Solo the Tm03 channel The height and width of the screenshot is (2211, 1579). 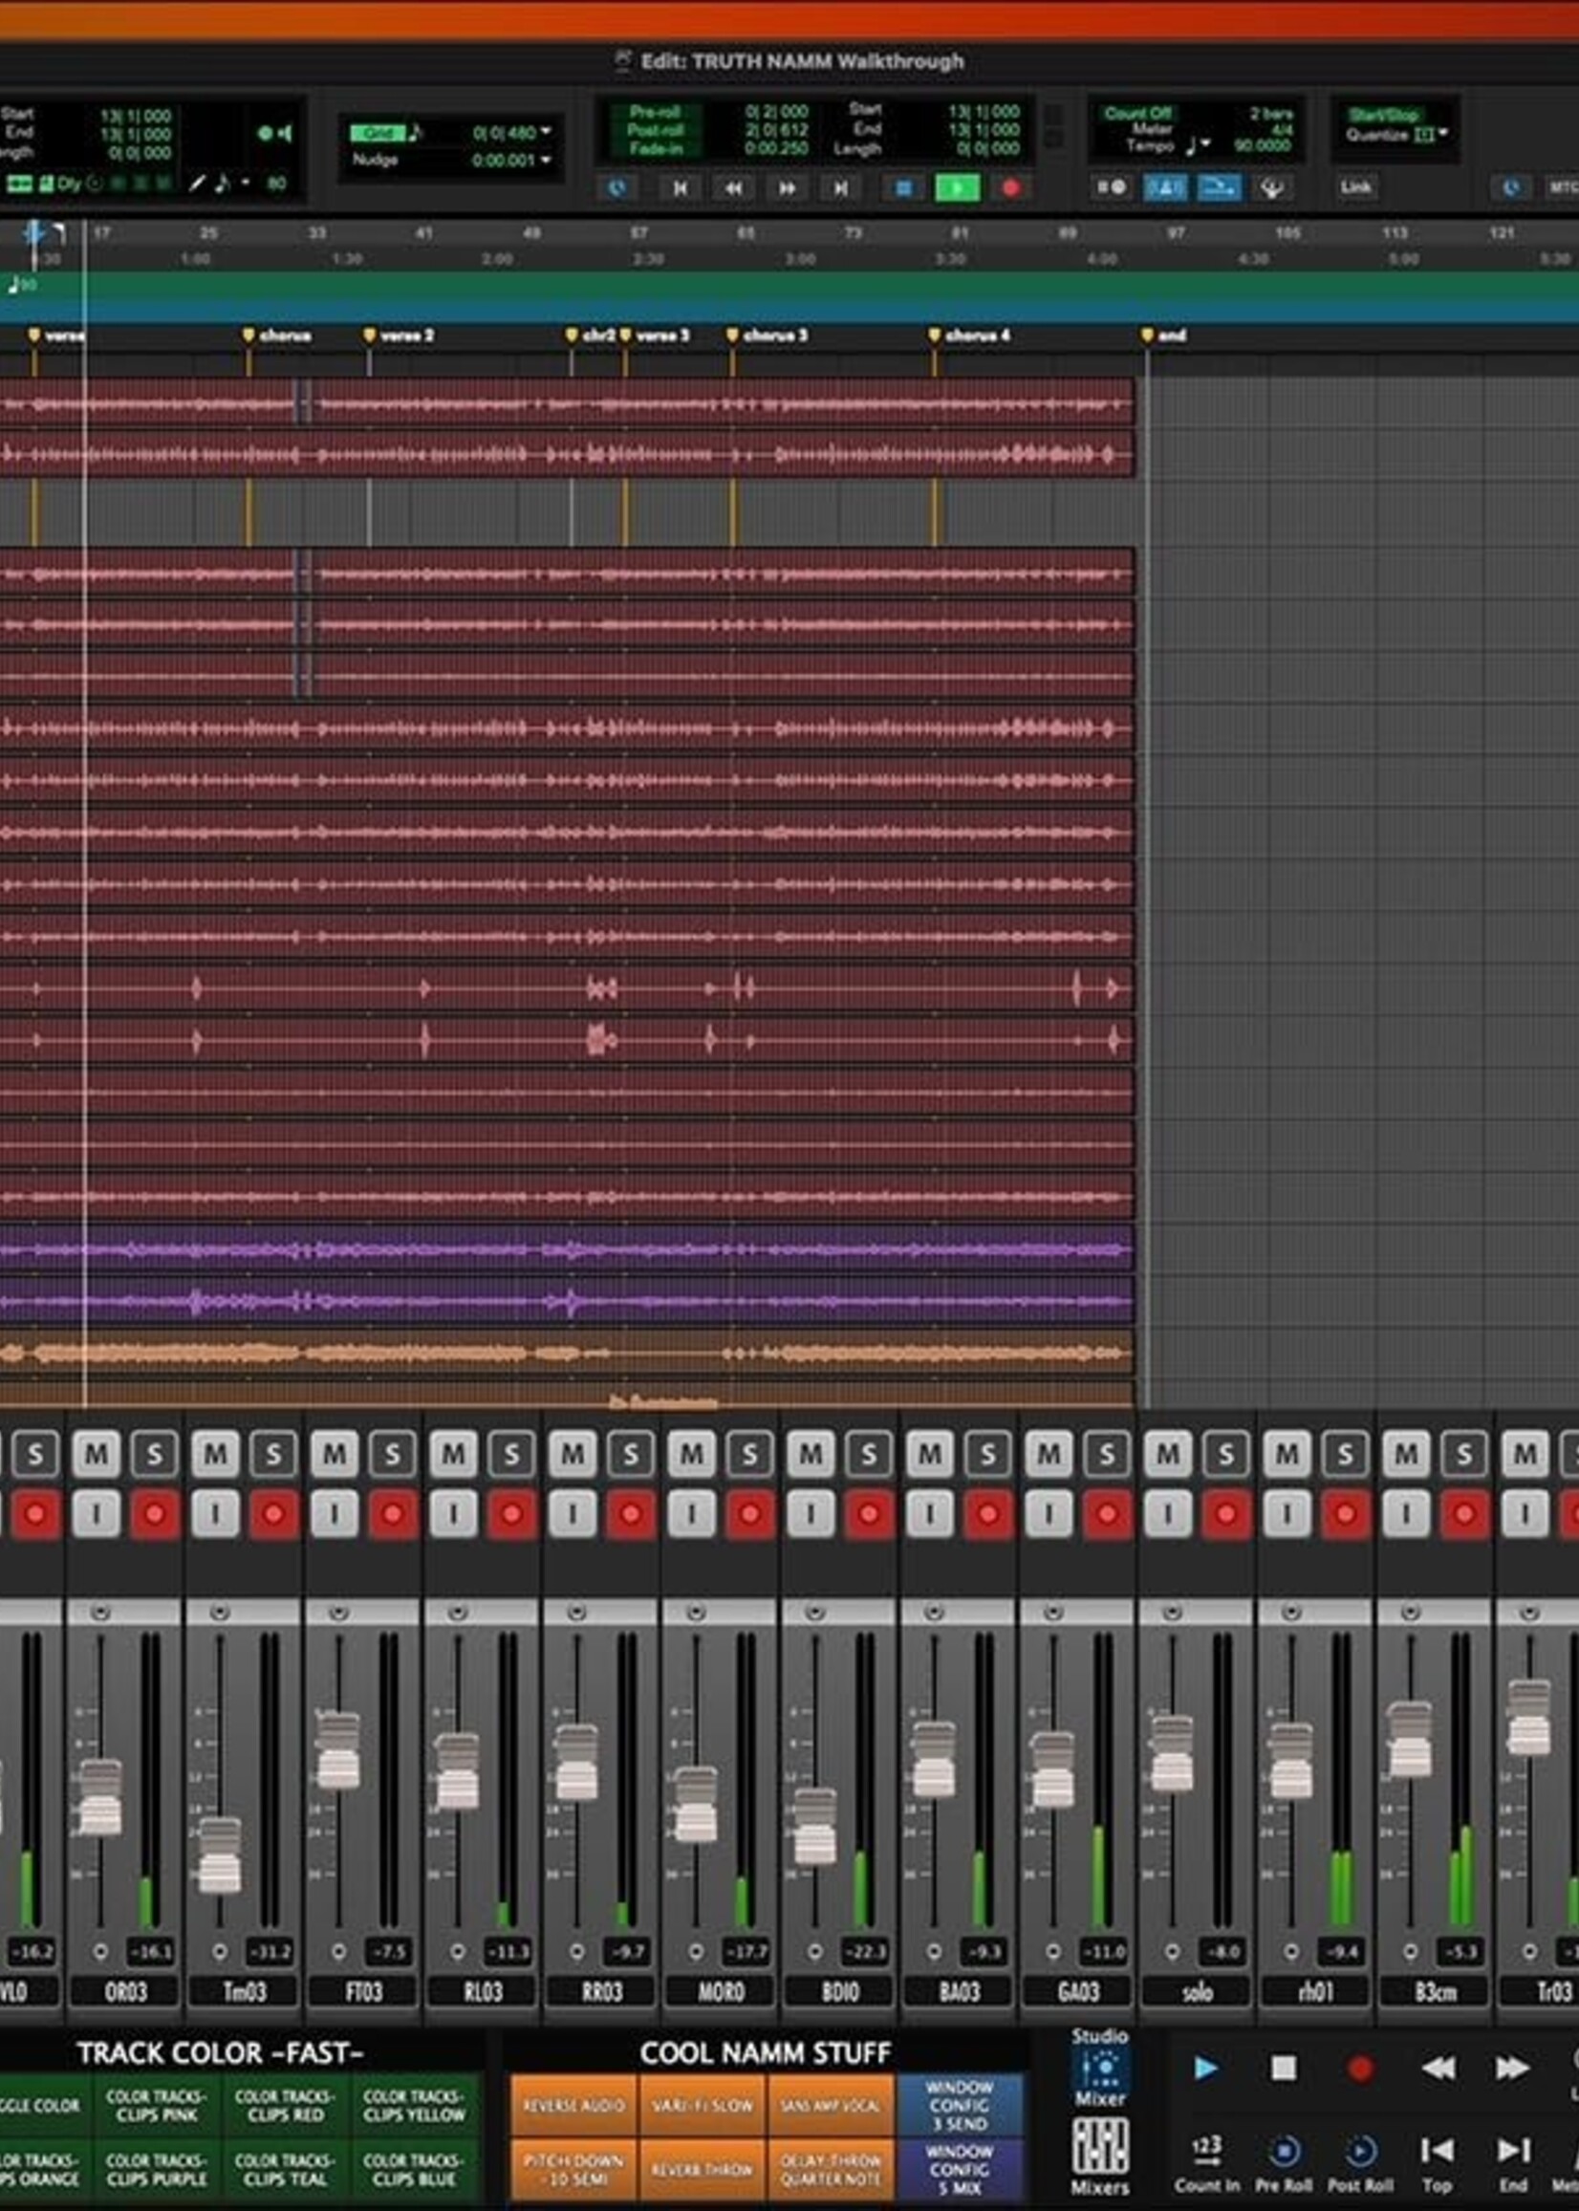point(274,1455)
